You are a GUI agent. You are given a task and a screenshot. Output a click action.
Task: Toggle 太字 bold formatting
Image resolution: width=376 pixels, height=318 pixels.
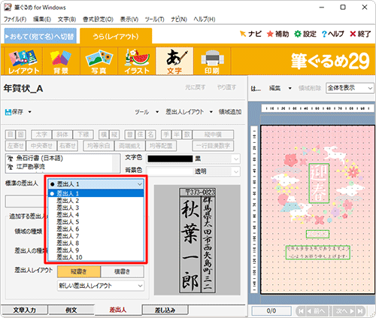pyautogui.click(x=41, y=135)
